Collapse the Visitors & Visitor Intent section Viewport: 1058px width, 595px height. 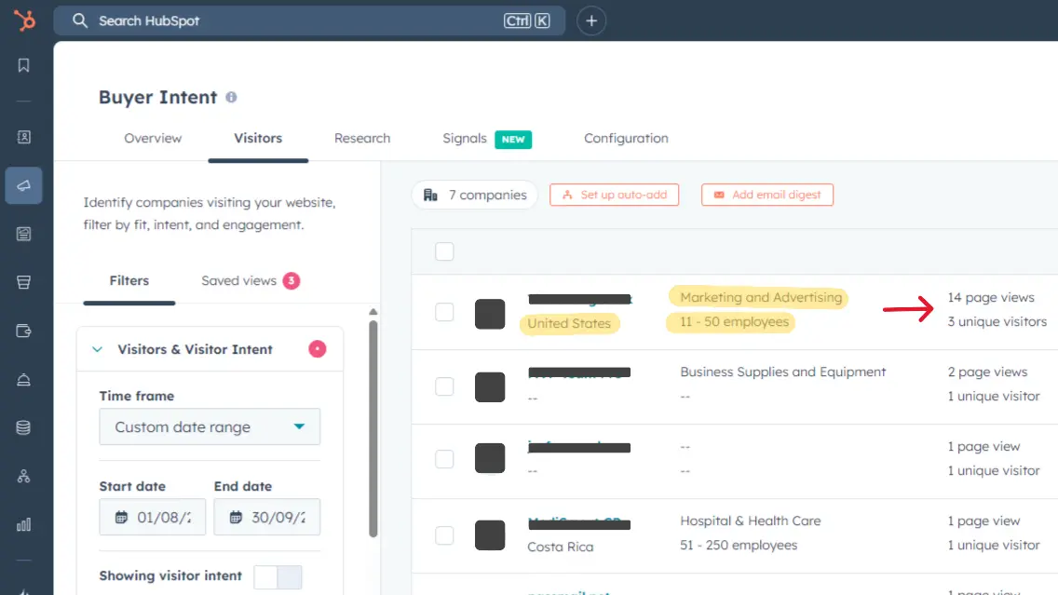point(97,349)
